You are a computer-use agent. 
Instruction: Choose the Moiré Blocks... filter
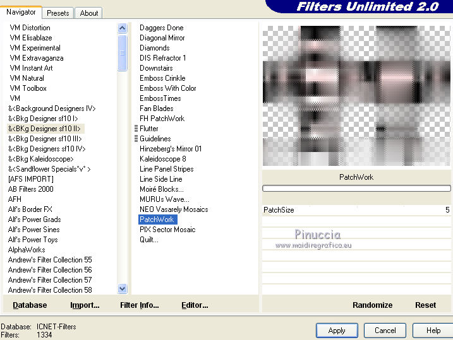pos(162,189)
